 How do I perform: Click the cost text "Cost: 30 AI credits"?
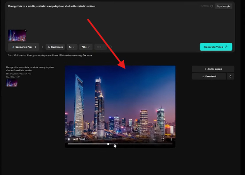point(17,55)
